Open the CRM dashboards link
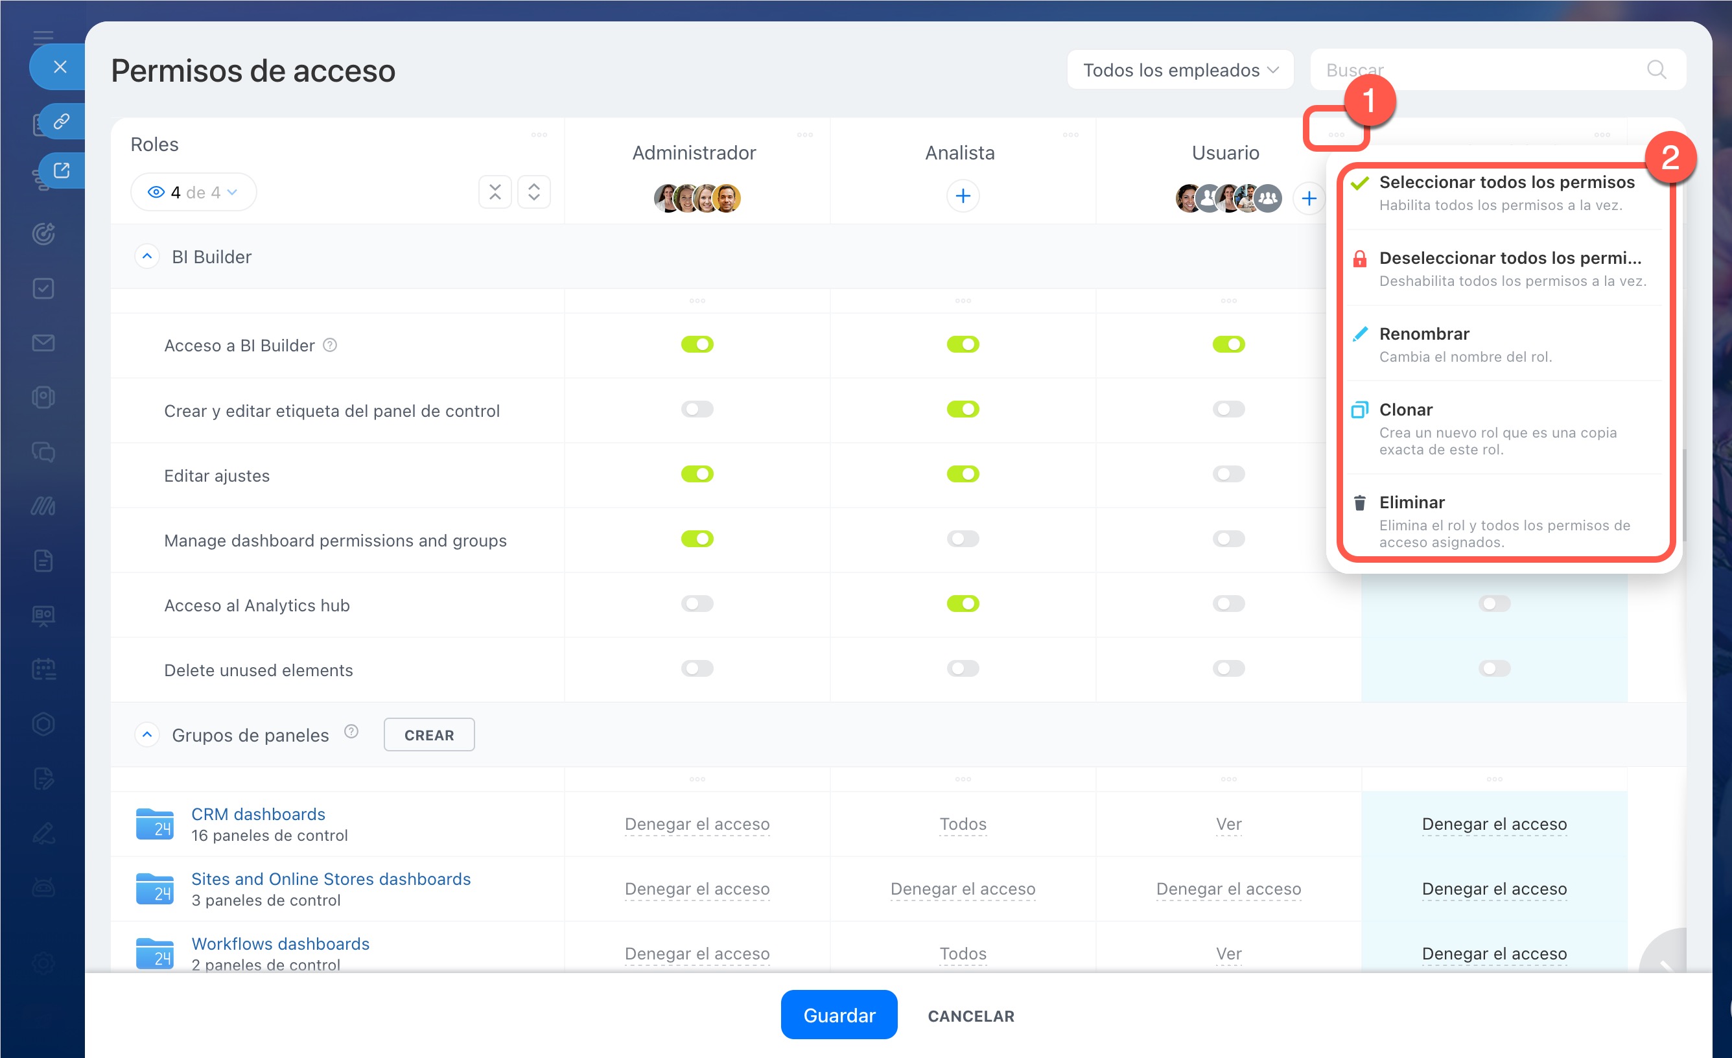 point(258,814)
